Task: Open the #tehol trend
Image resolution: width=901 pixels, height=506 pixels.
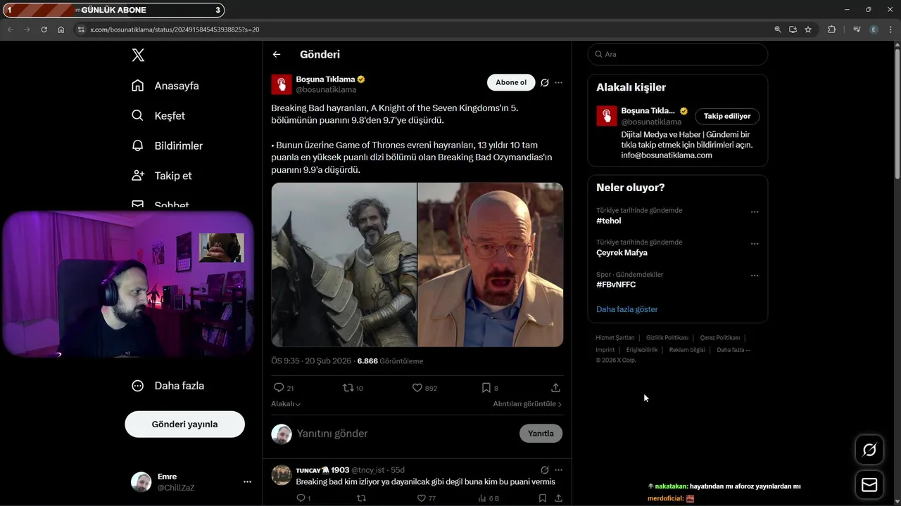Action: pos(609,221)
